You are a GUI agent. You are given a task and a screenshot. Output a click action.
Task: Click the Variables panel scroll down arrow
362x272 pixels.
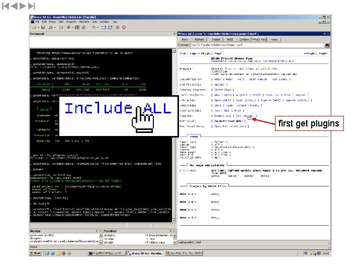pos(174,242)
